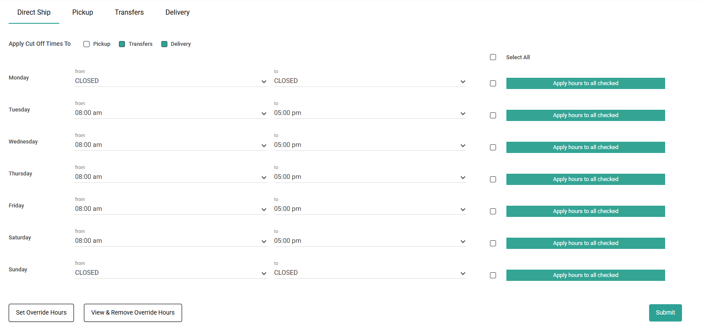The image size is (701, 331).
Task: Check the Saturday row checkbox
Action: (x=493, y=243)
